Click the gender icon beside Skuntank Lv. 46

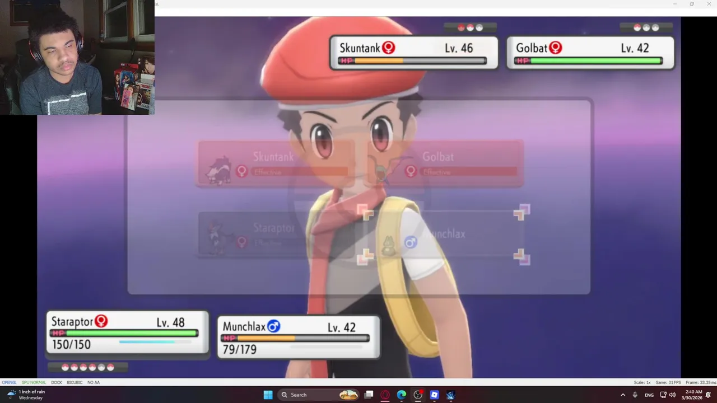point(388,48)
